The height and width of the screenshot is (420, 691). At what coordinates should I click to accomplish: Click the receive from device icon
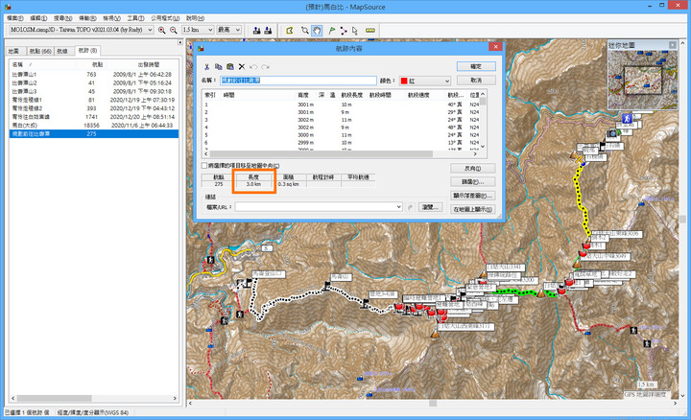point(268,30)
